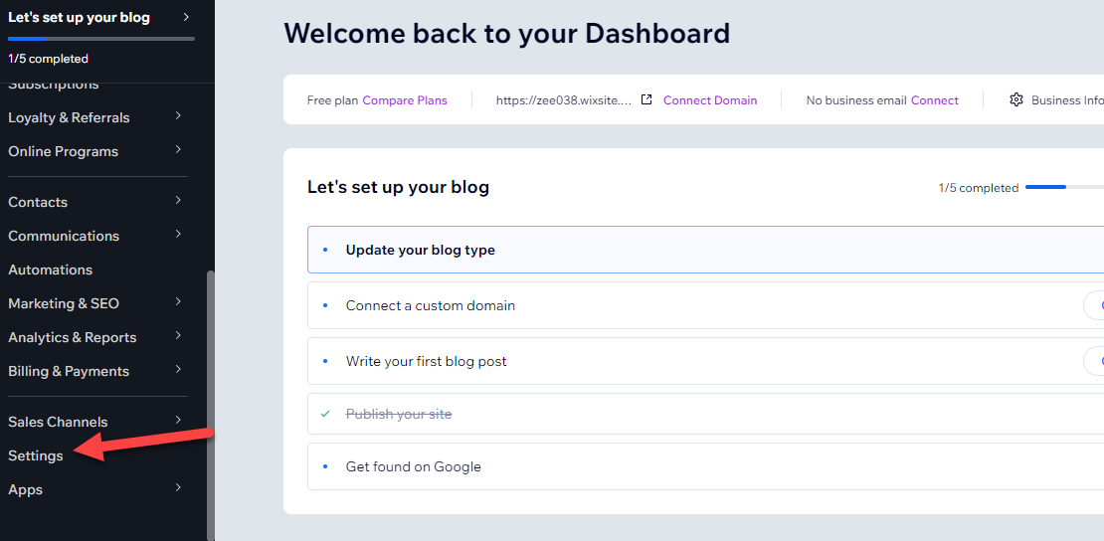Select Contacts in the sidebar
This screenshot has width=1104, height=541.
coord(38,202)
